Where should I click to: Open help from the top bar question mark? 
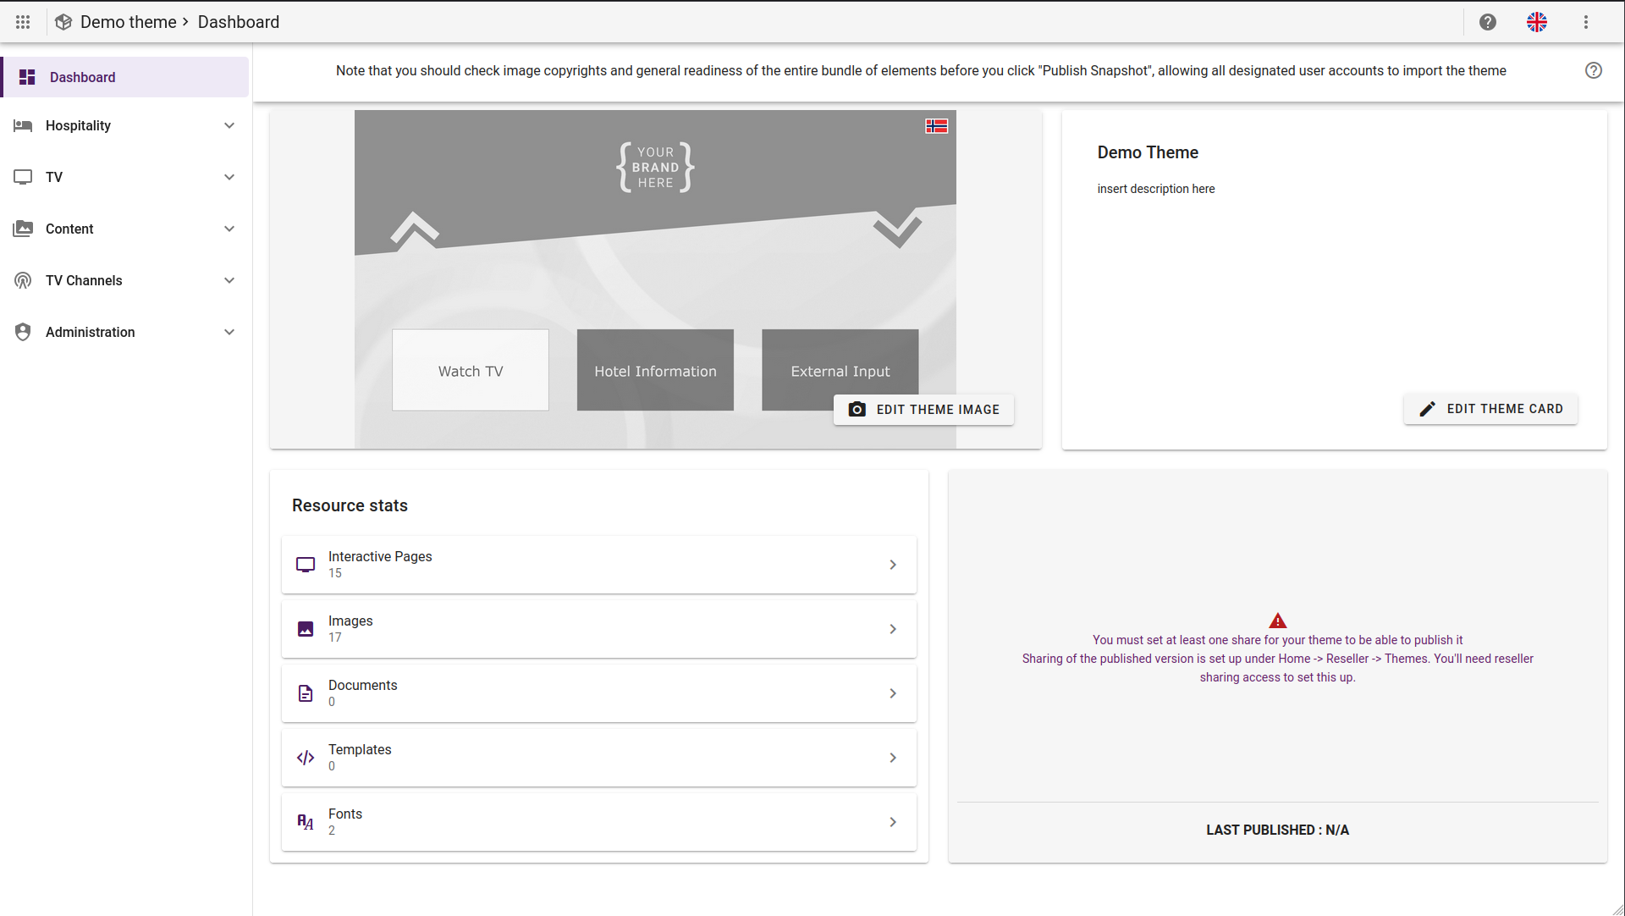click(x=1488, y=22)
